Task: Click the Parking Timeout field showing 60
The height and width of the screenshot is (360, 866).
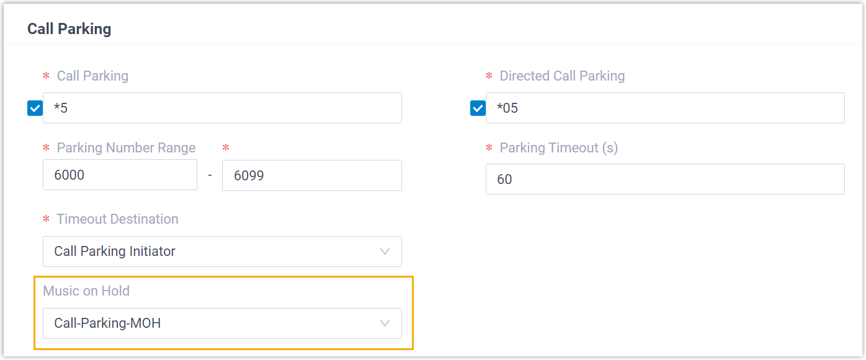Action: (665, 179)
